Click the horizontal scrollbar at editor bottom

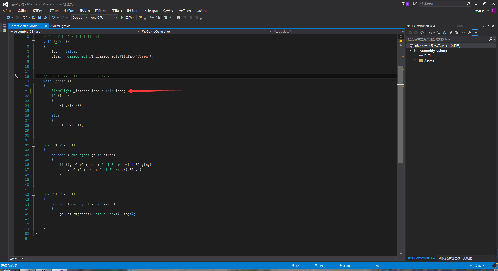point(211,258)
